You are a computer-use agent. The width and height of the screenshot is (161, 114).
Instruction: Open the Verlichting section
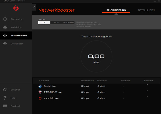[16, 27]
